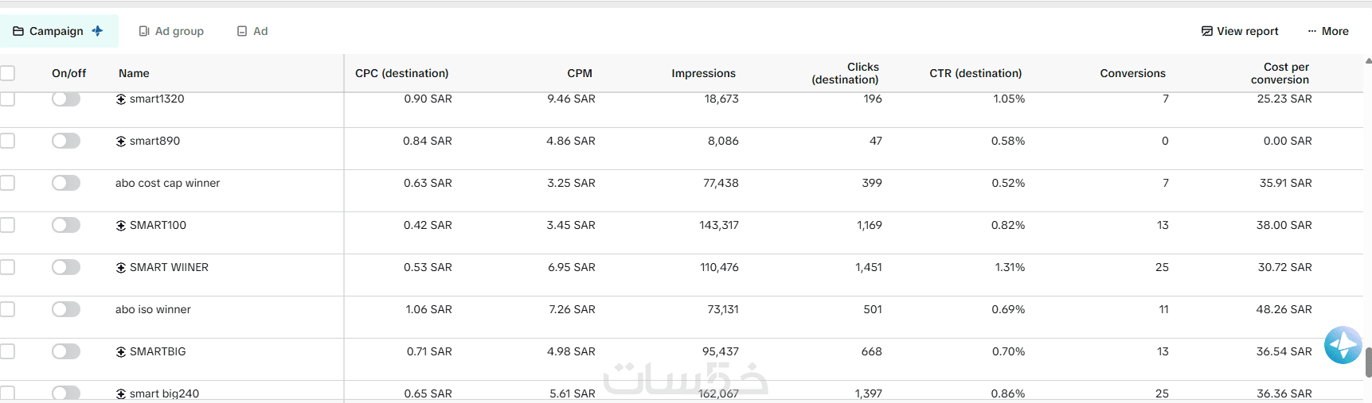Turn on the SMART WIINER campaign switch
Screen dimensions: 1372x403
point(66,267)
